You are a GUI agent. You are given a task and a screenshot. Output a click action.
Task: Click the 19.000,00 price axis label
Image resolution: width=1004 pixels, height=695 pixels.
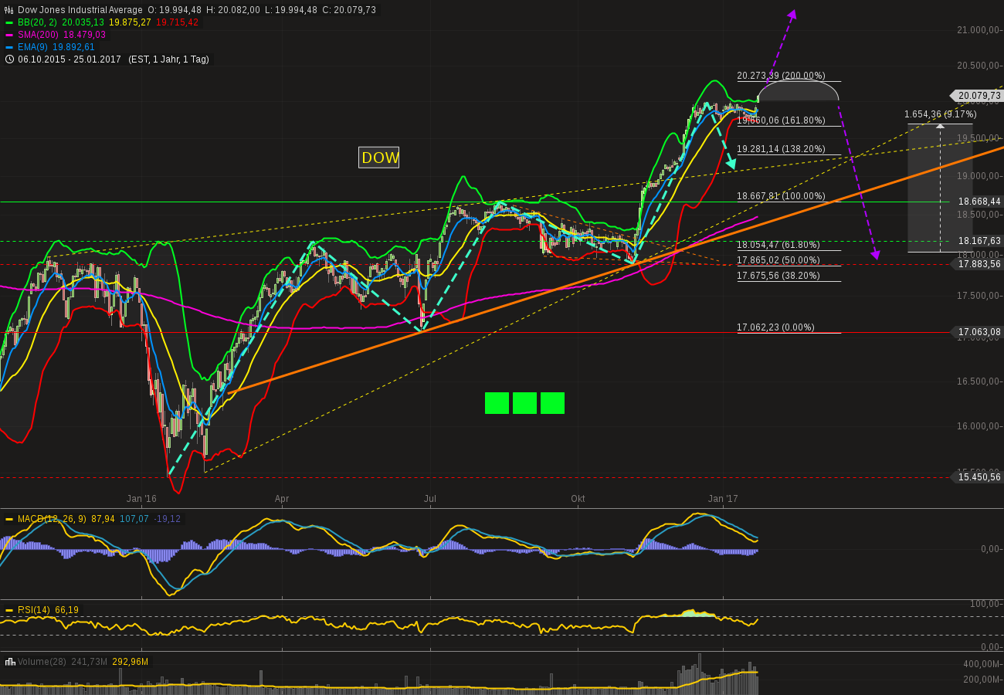click(x=979, y=176)
